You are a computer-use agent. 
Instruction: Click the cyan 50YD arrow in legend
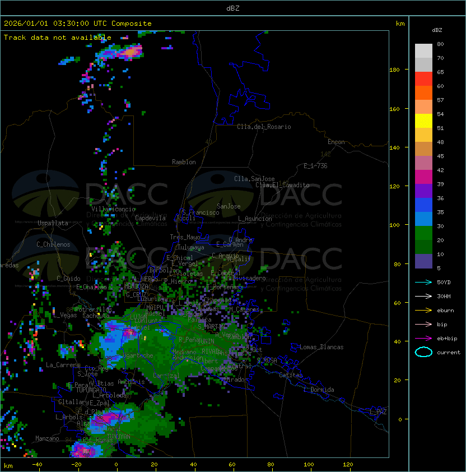click(423, 283)
